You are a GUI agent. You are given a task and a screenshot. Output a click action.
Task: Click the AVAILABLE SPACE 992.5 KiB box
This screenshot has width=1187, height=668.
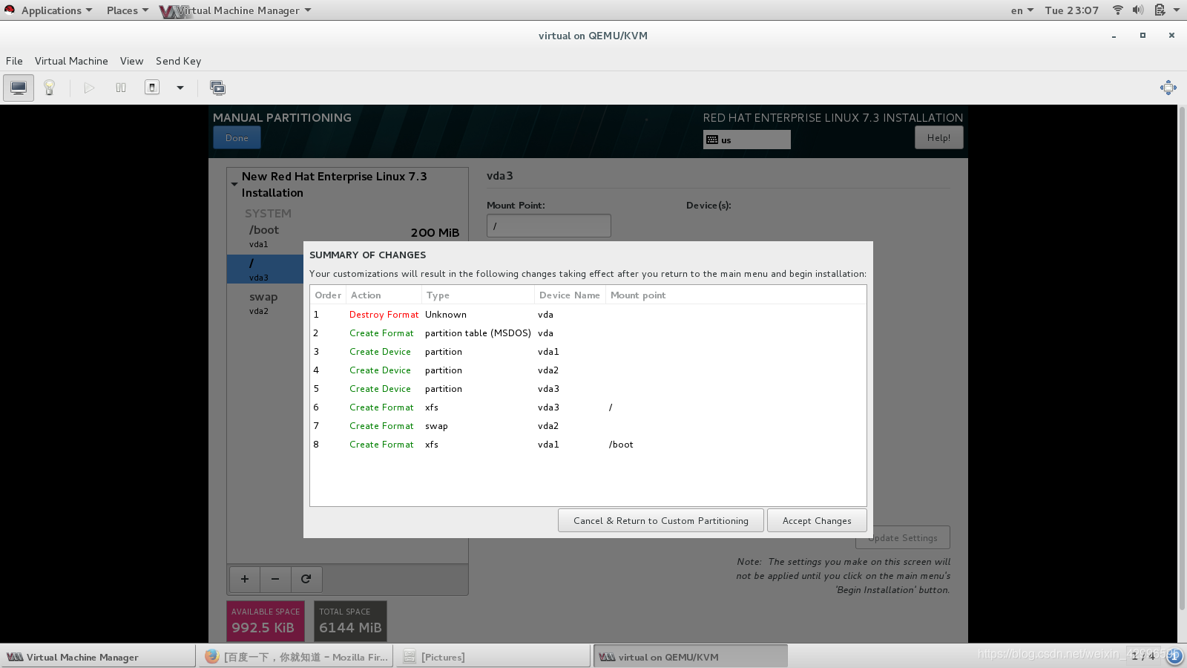coord(266,620)
